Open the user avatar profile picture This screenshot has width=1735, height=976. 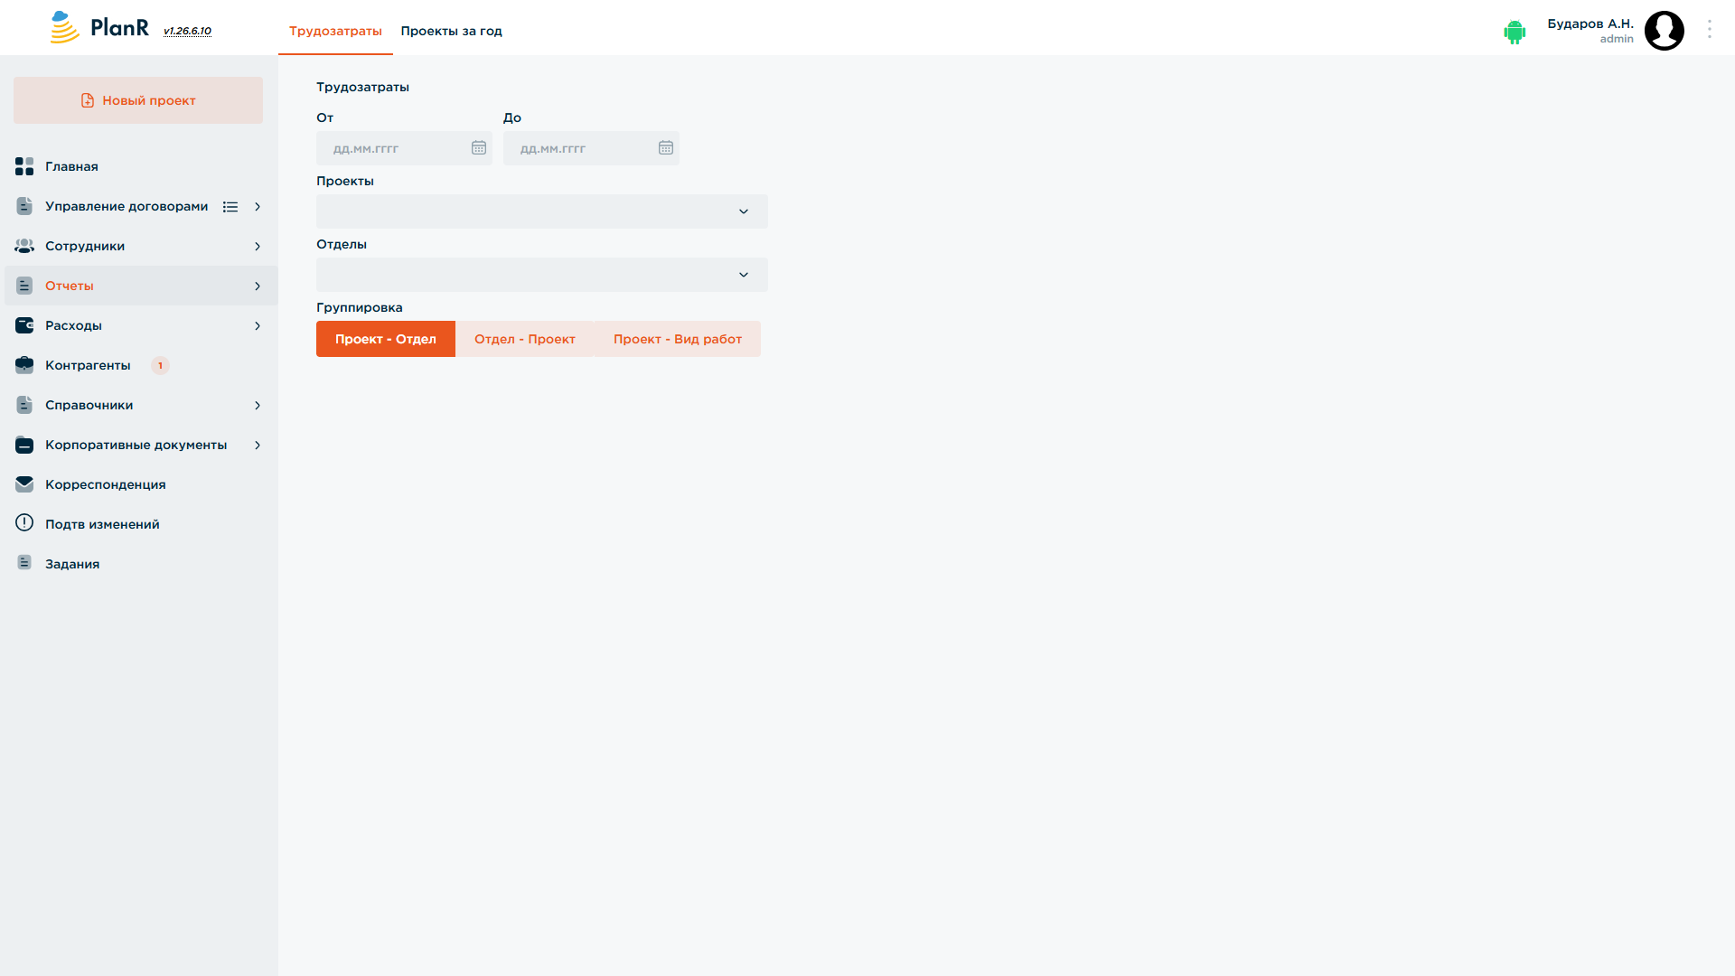coord(1665,31)
